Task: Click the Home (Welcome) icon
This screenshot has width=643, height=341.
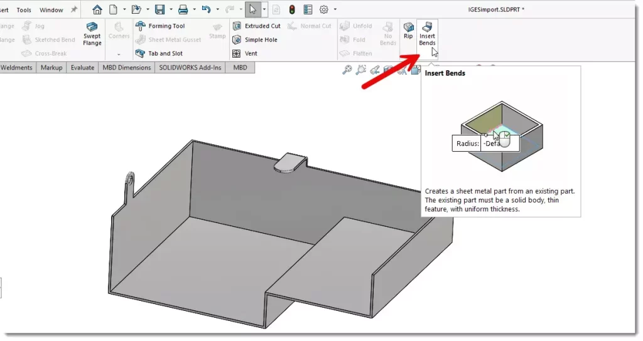Action: coord(97,9)
